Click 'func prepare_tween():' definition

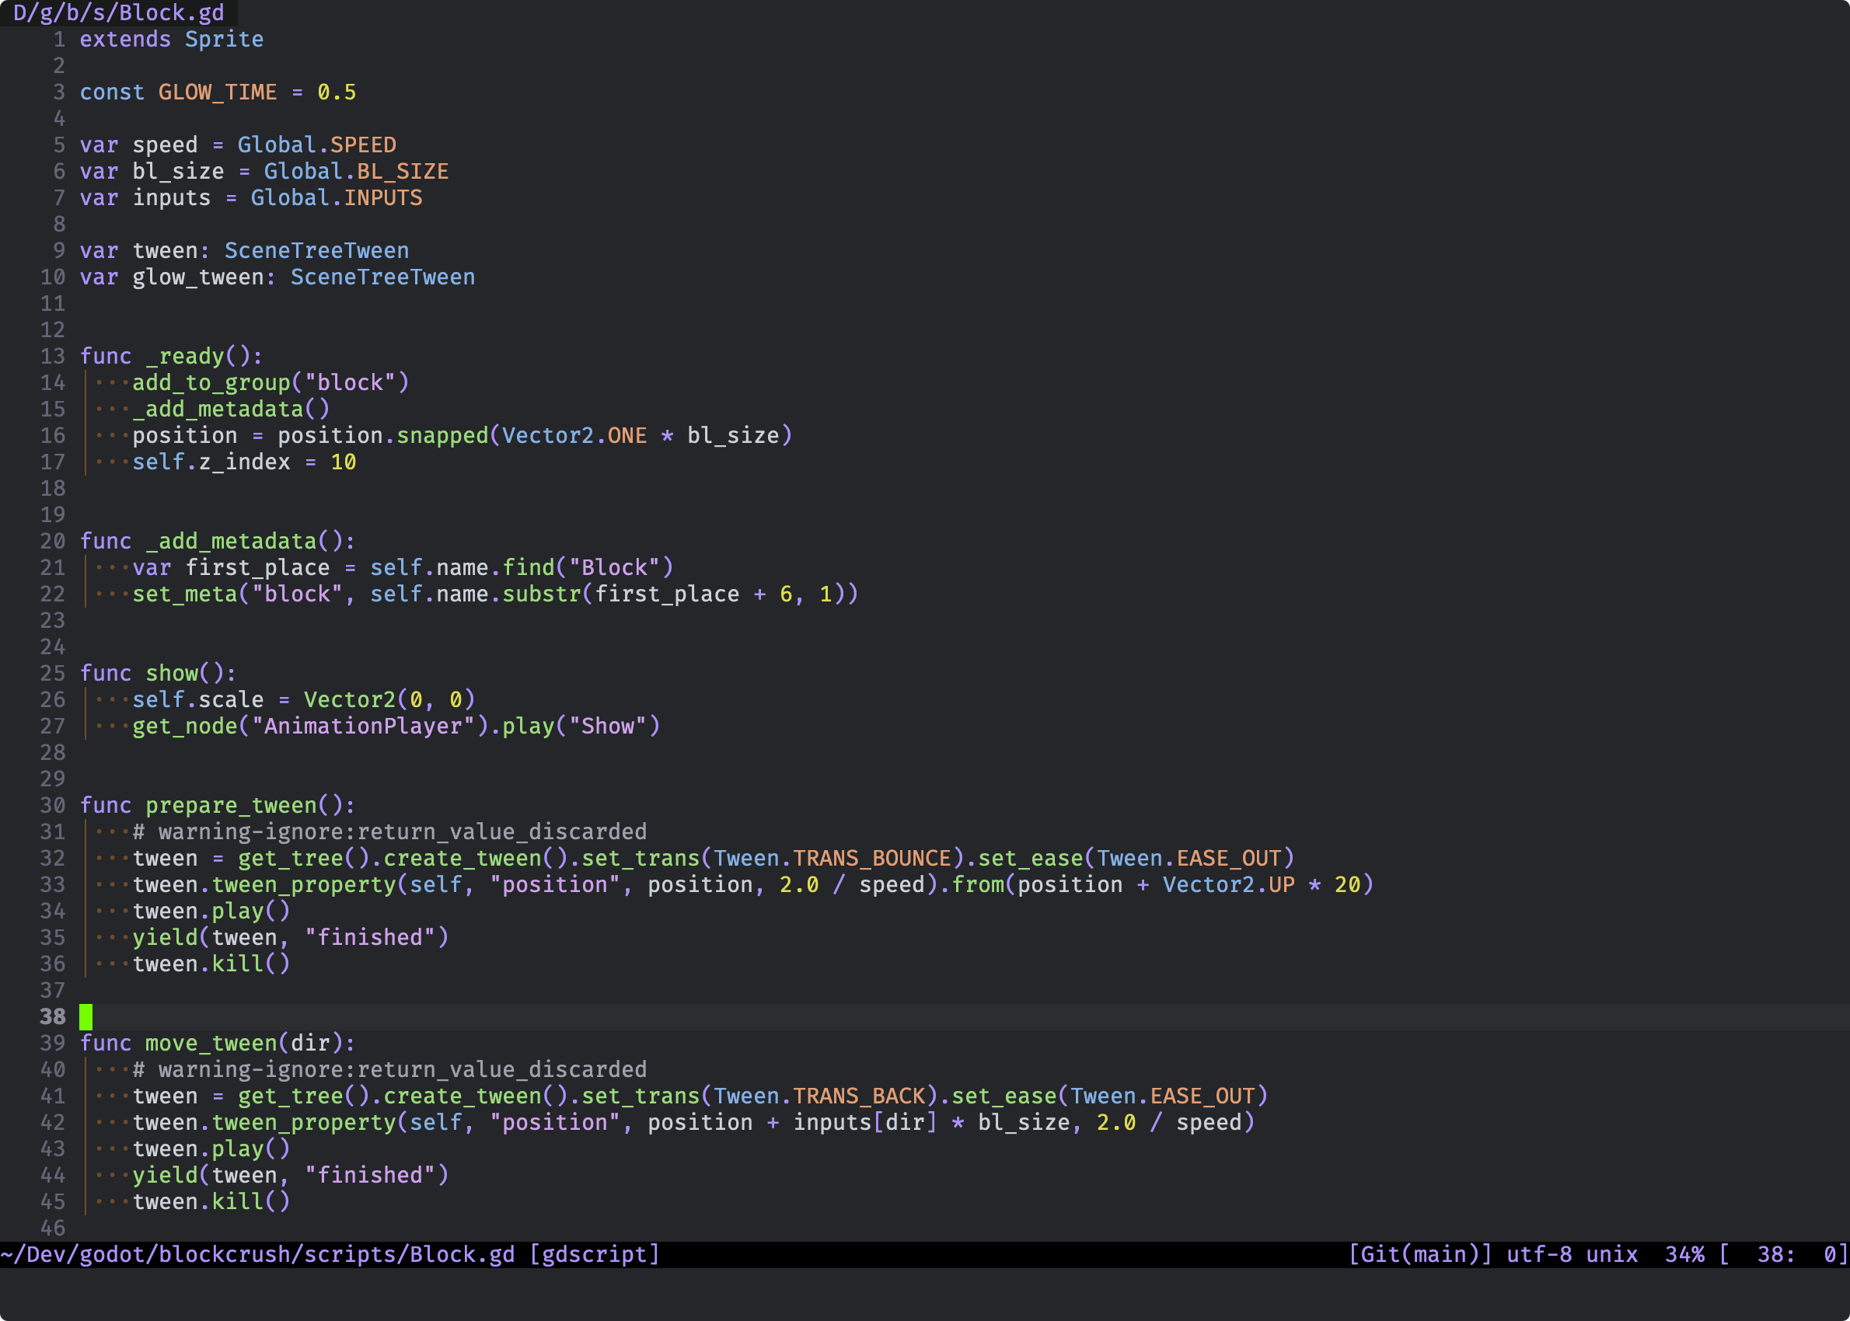(x=218, y=805)
